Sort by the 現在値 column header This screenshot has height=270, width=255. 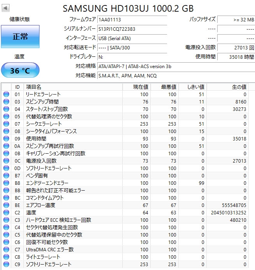click(137, 87)
